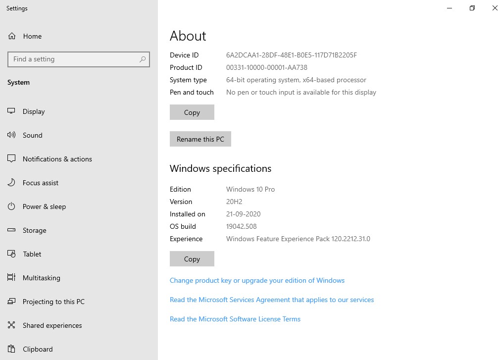Click the System type label
Viewport: 498px width, 360px height.
click(188, 80)
